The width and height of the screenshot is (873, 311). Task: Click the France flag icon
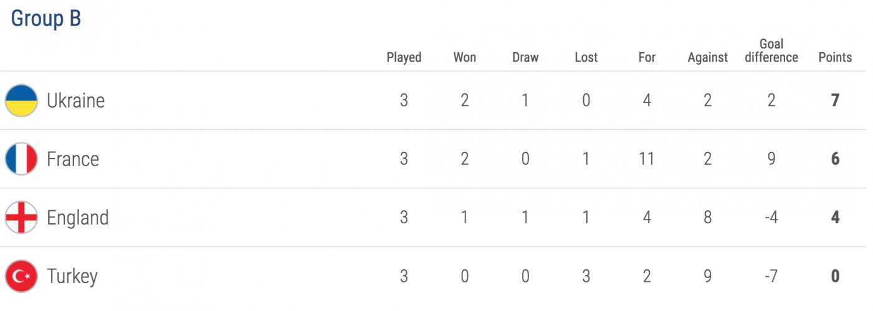tap(22, 159)
